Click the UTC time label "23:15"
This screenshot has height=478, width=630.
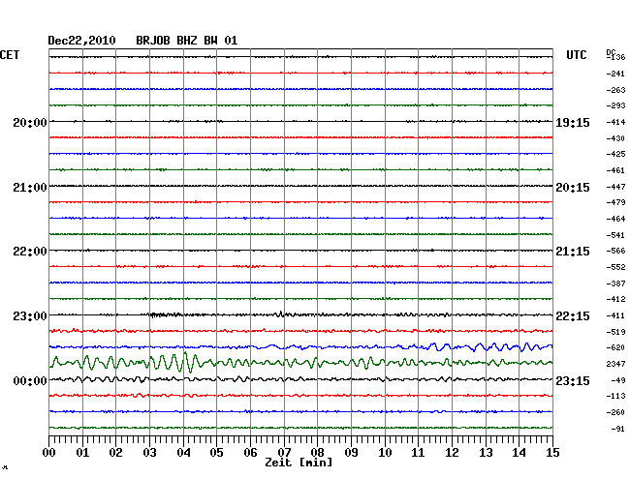(573, 380)
